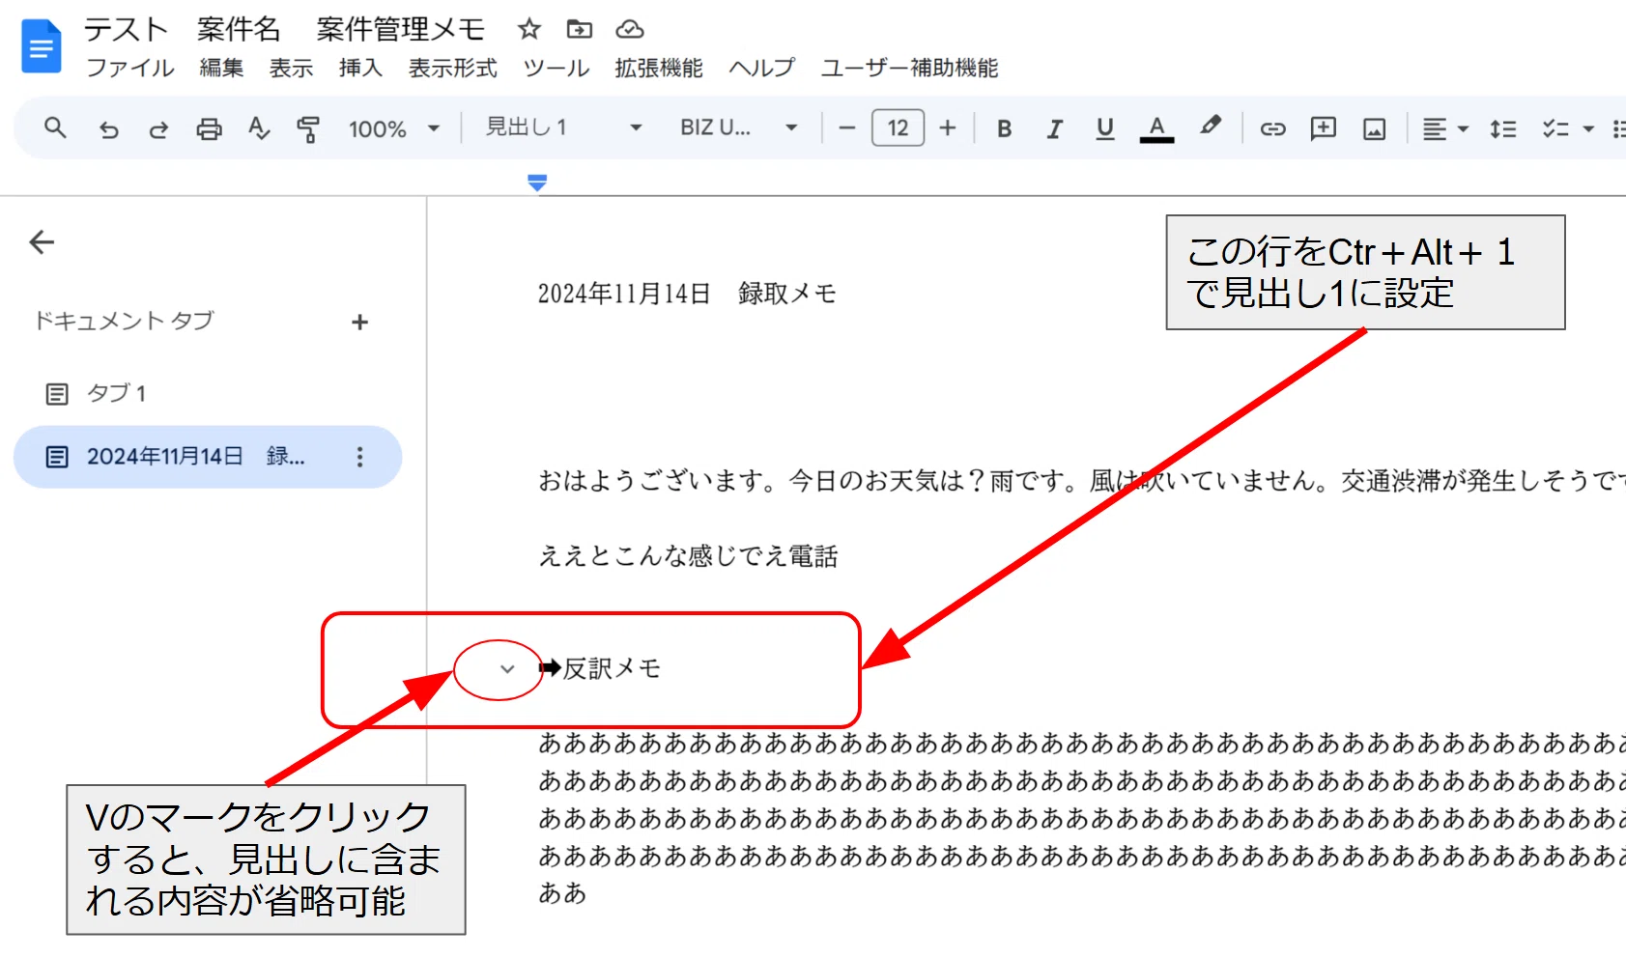Screen dimensions: 1626x958
Task: Click the line and paragraph spacing icon
Action: [1502, 128]
